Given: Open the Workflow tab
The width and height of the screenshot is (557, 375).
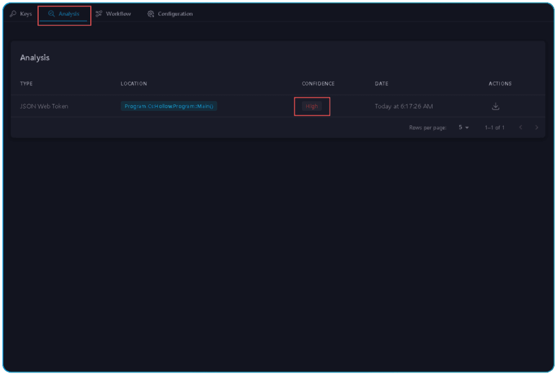Looking at the screenshot, I should pyautogui.click(x=113, y=14).
